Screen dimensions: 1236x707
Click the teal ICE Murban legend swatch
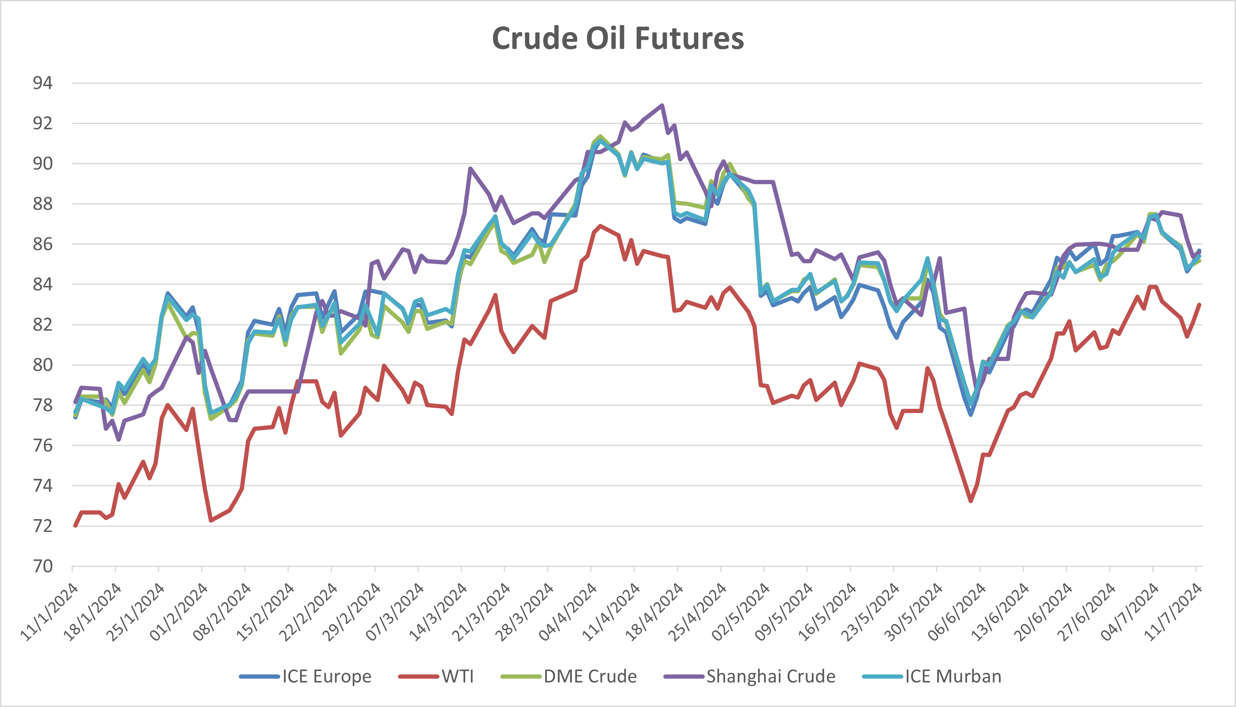[x=883, y=677]
